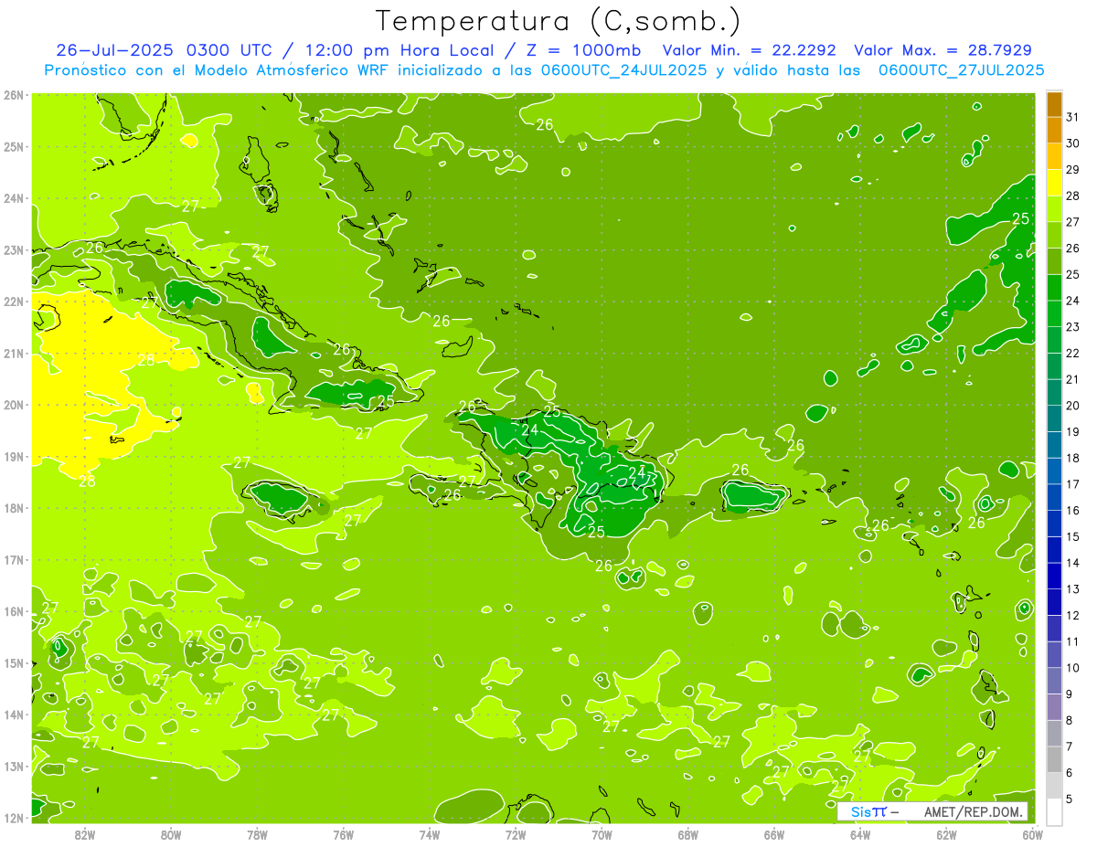
Task: Click the '60W' longitude axis label
Action: click(1032, 834)
